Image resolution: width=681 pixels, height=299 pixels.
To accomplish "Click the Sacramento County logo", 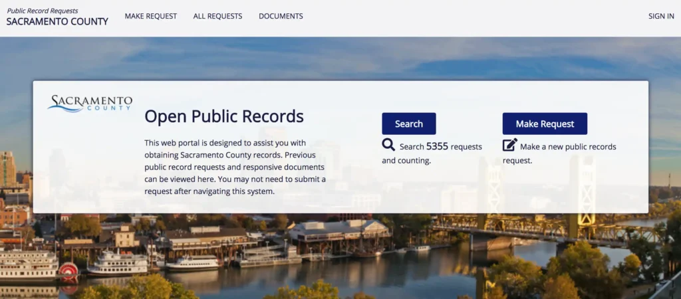I will (90, 103).
